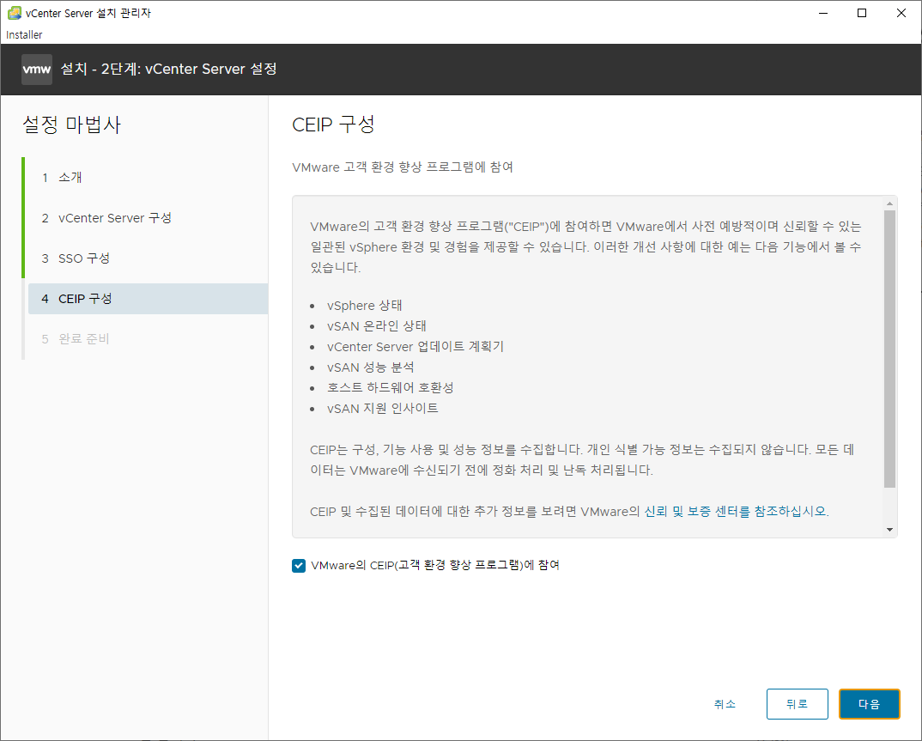The width and height of the screenshot is (922, 741).
Task: Minimize the installer window
Action: [823, 13]
